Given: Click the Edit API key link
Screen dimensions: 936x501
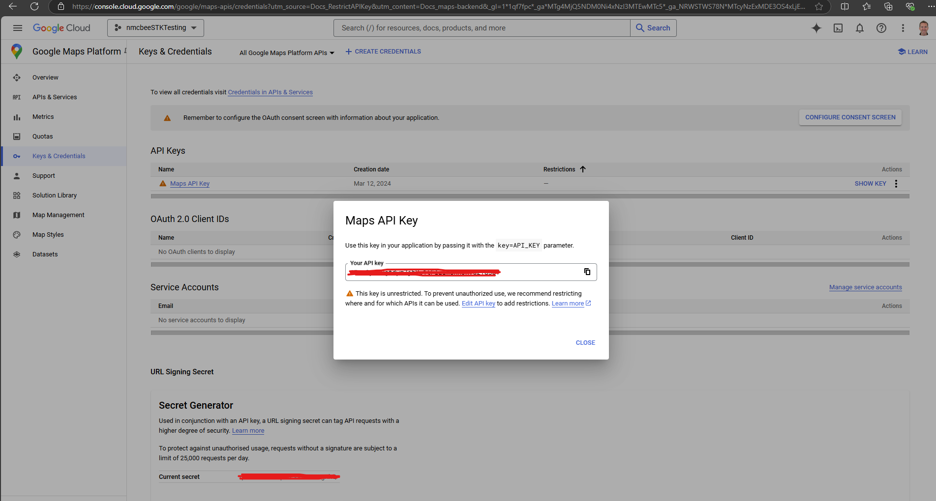Looking at the screenshot, I should pyautogui.click(x=478, y=303).
